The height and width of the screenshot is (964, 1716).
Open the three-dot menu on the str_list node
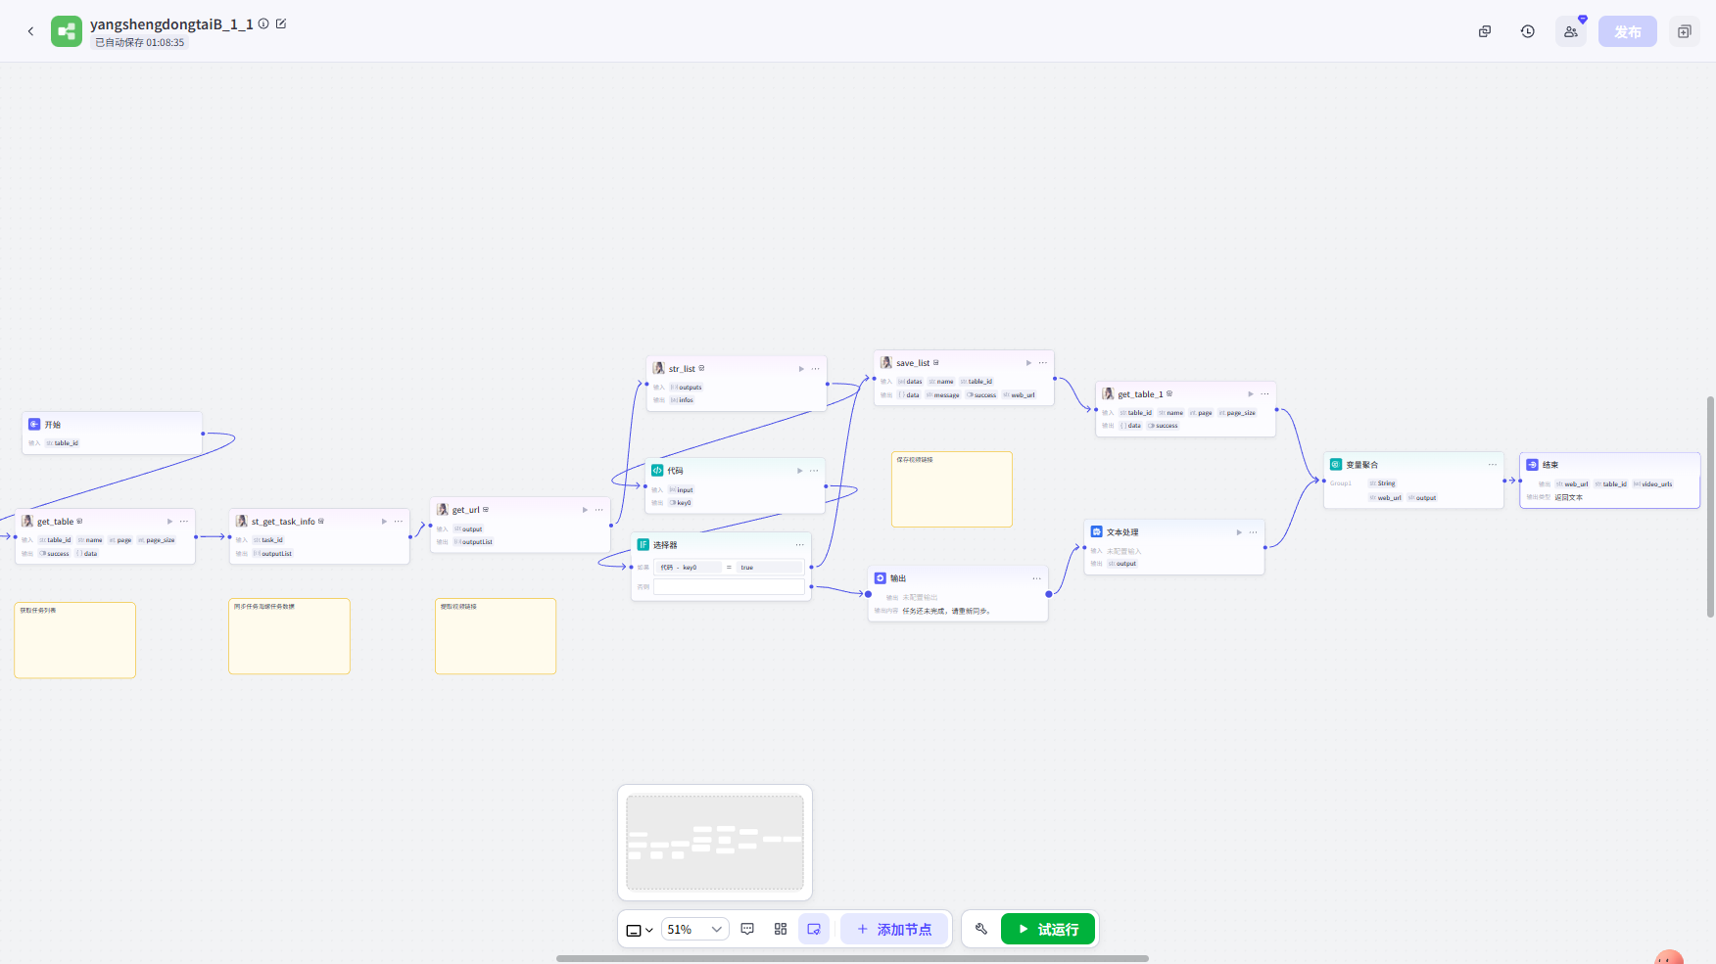[815, 369]
